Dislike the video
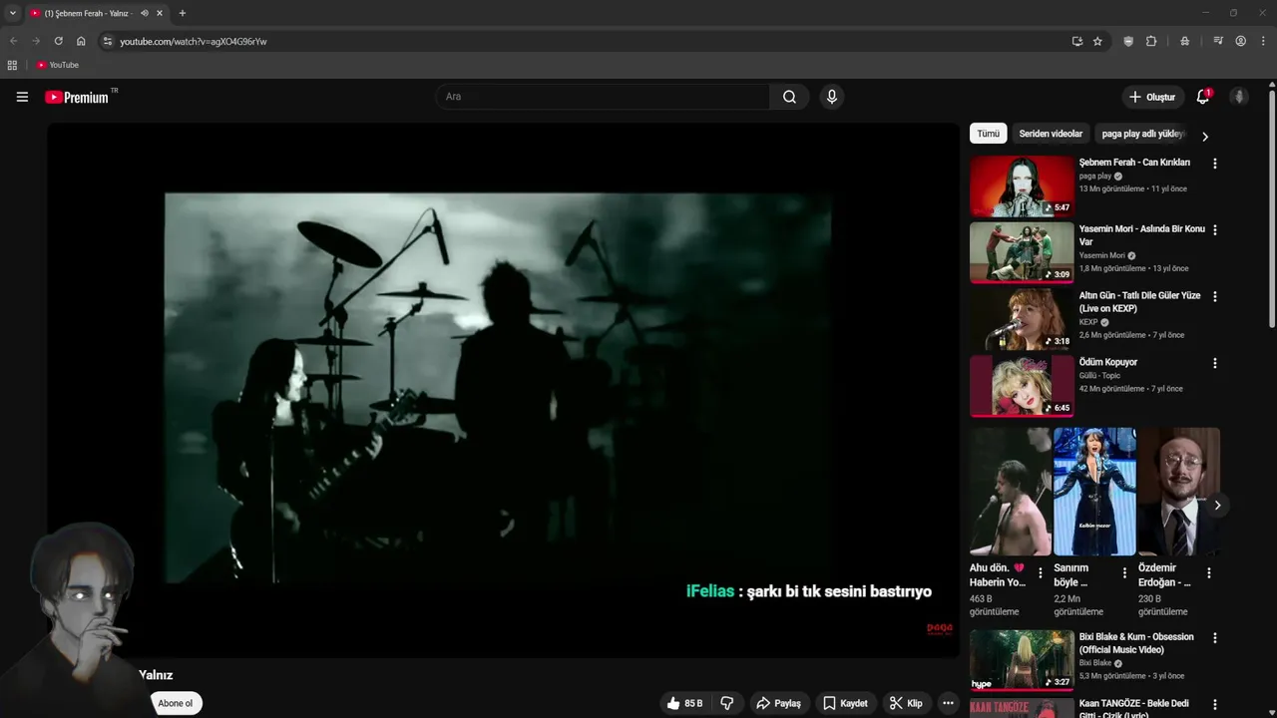Image resolution: width=1277 pixels, height=718 pixels. click(x=727, y=703)
